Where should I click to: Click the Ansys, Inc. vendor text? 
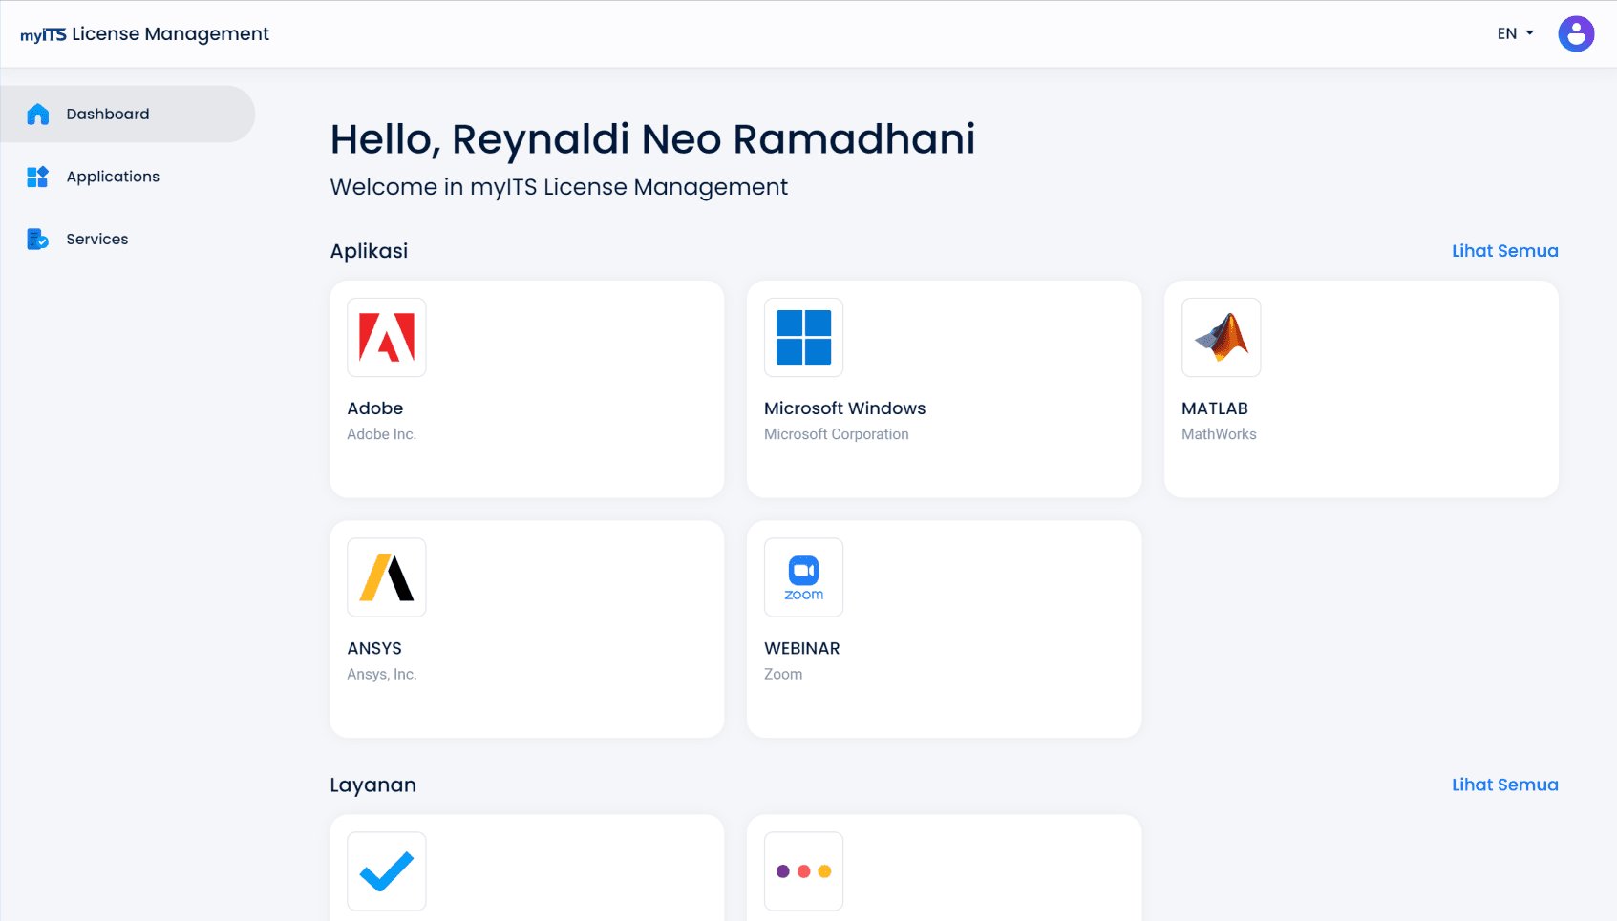tap(382, 674)
